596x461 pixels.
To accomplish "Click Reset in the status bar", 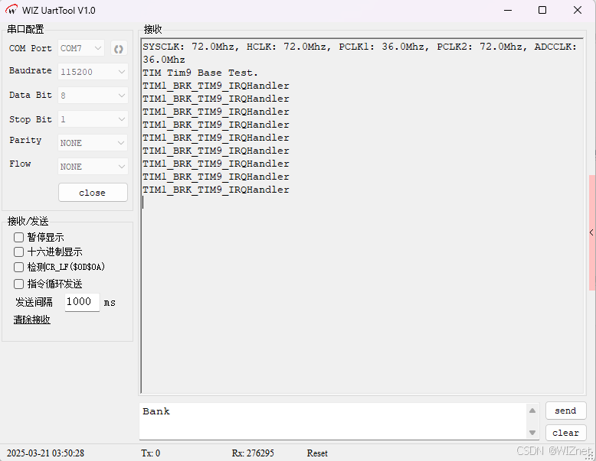I will (x=317, y=453).
